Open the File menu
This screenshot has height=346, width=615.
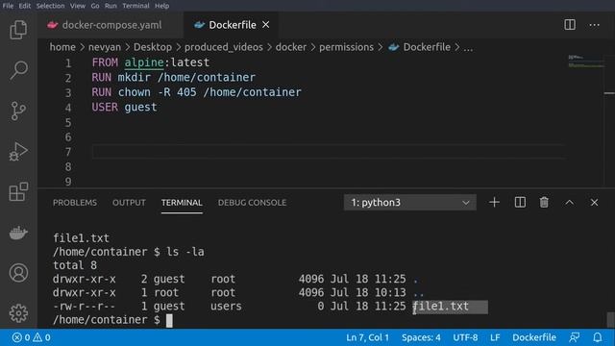[8, 6]
